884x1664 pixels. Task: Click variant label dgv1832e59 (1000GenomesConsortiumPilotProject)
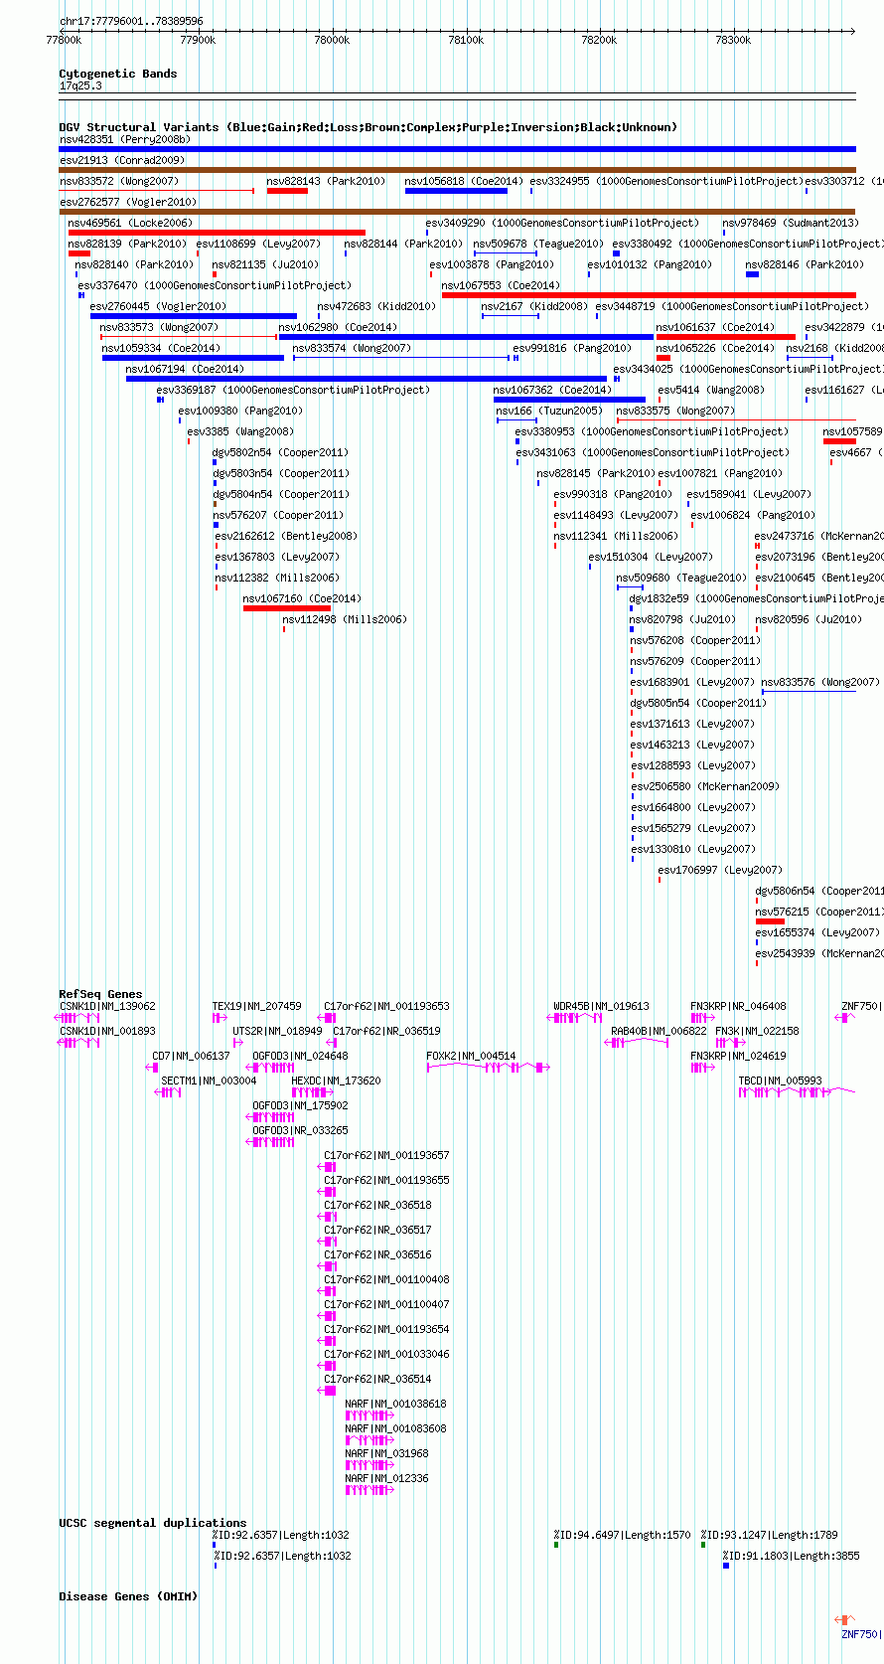(756, 598)
